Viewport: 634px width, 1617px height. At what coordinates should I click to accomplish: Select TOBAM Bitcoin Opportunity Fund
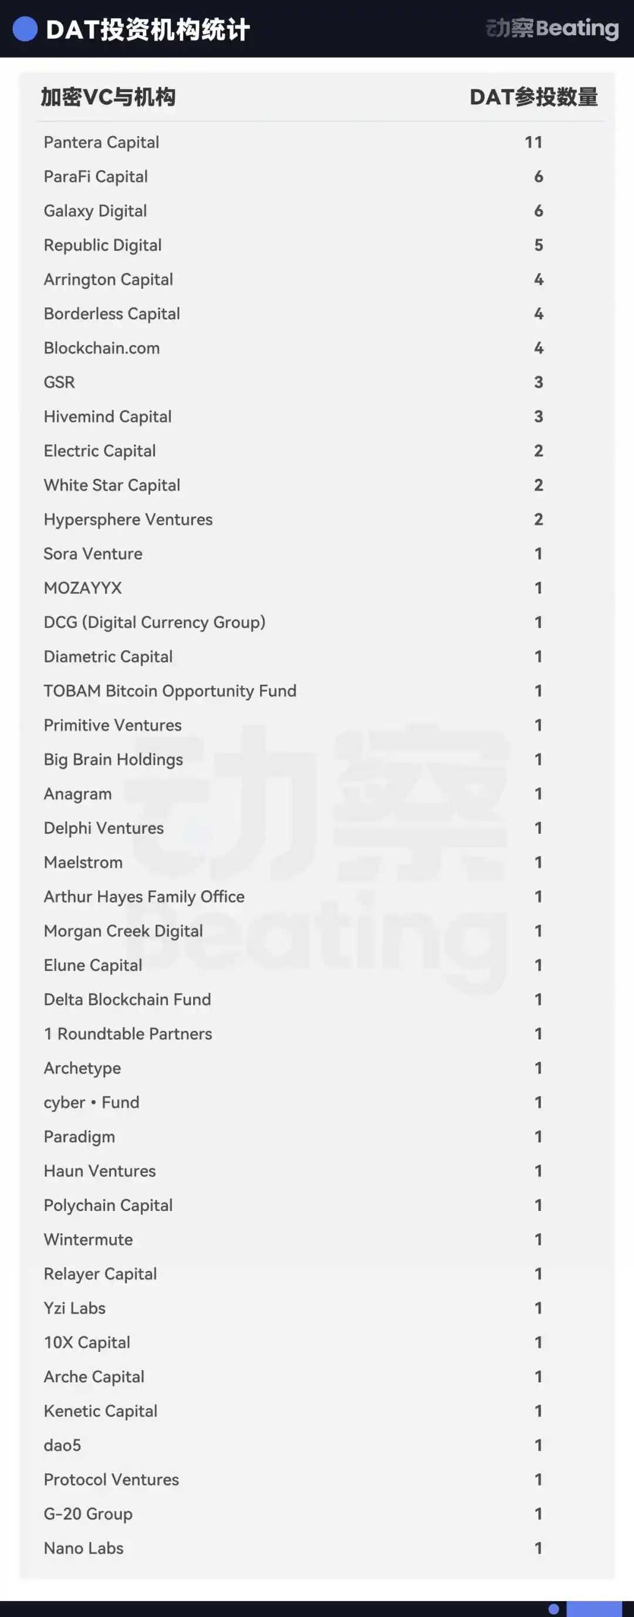(318, 691)
